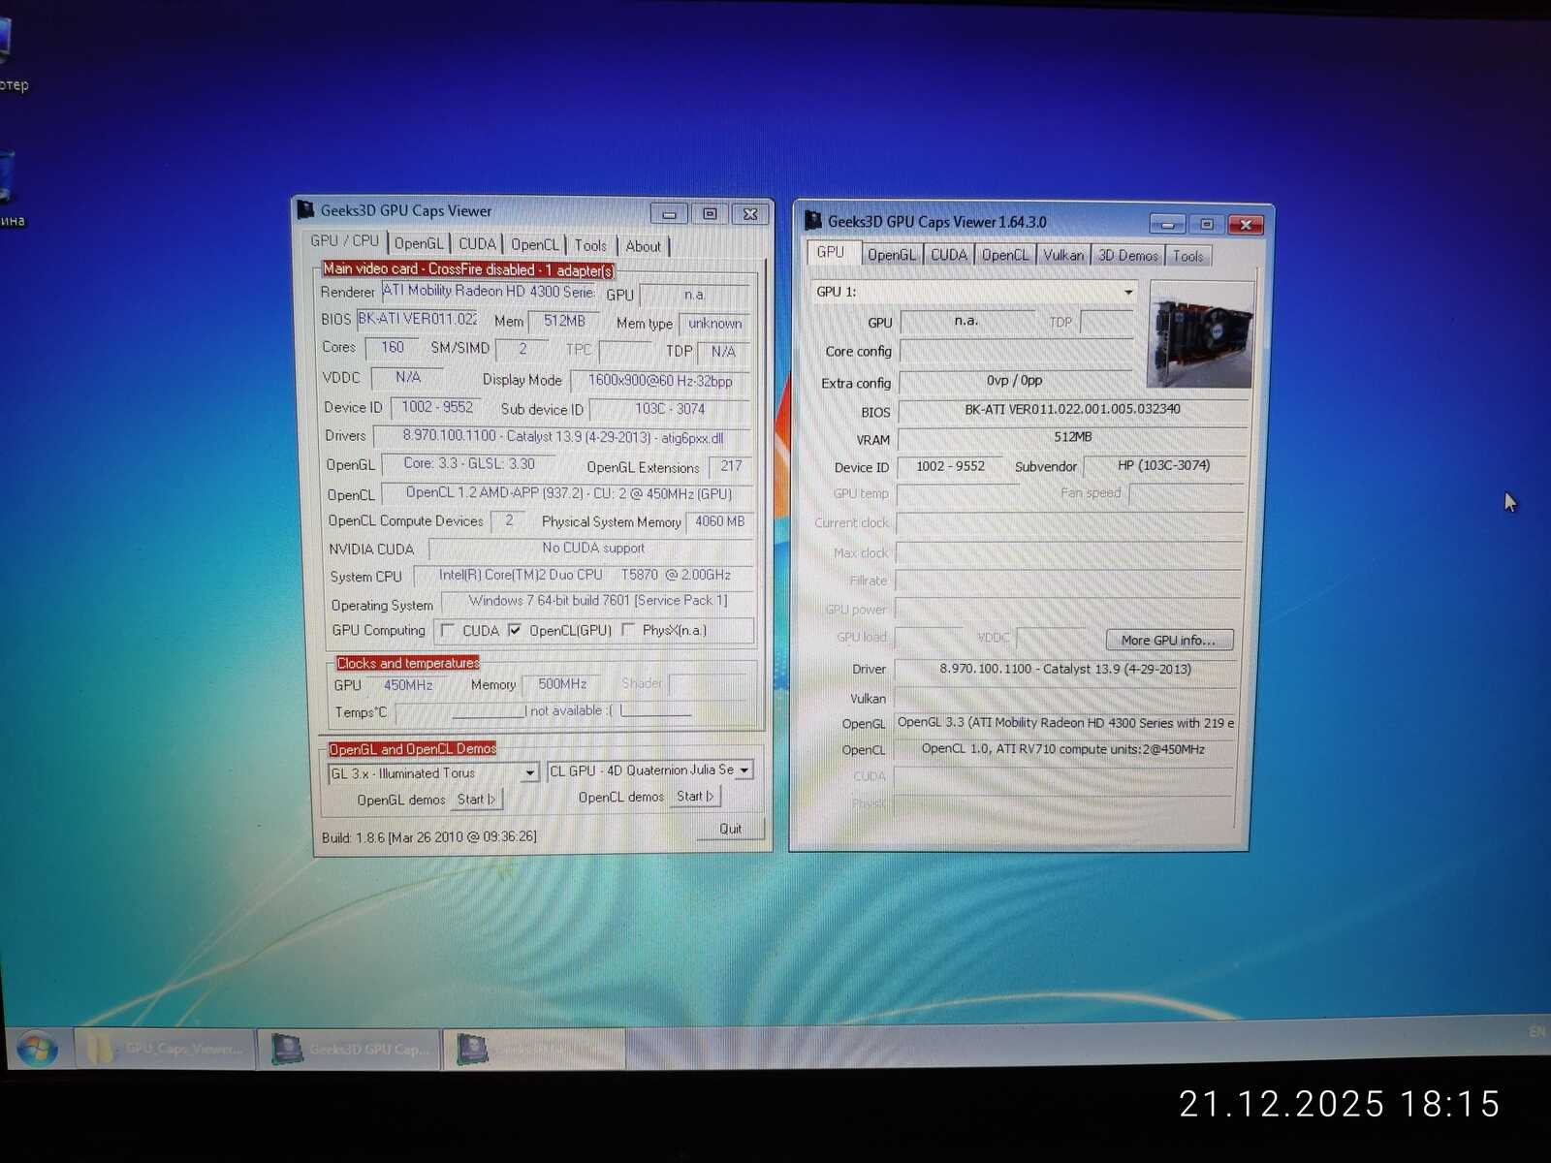Click the BIOS value 'BK-ATI VER011.022.001.005.032340'
The image size is (1551, 1163).
pos(1072,409)
